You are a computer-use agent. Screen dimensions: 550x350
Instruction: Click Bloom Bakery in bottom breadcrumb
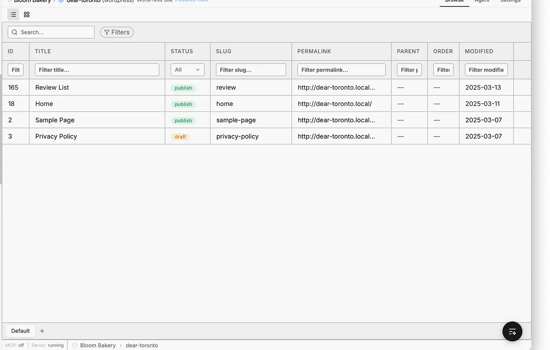click(98, 345)
